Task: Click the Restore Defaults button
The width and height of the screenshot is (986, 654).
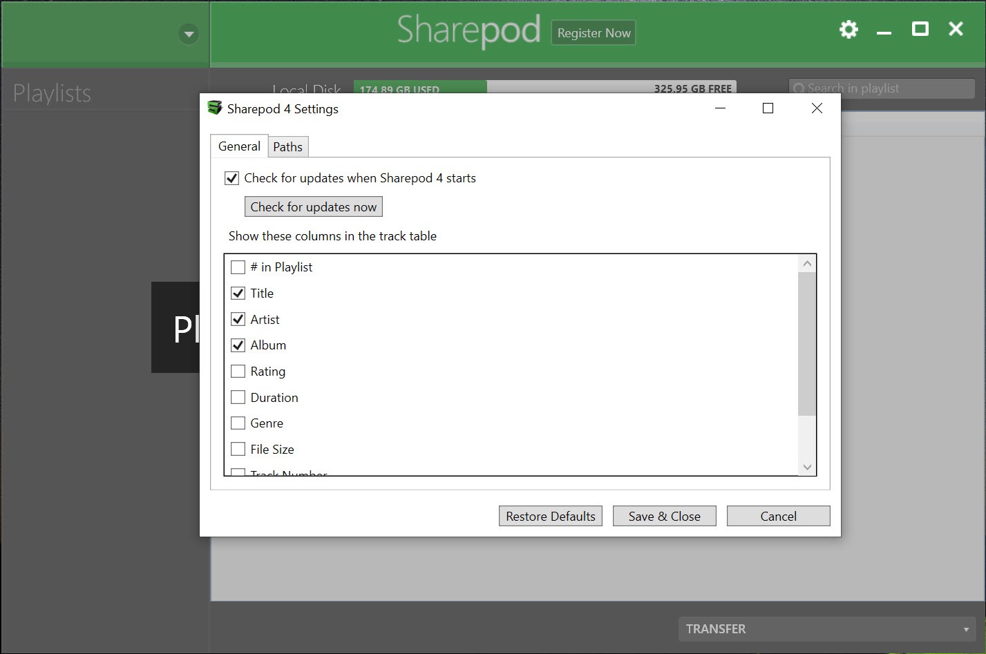Action: click(x=551, y=516)
